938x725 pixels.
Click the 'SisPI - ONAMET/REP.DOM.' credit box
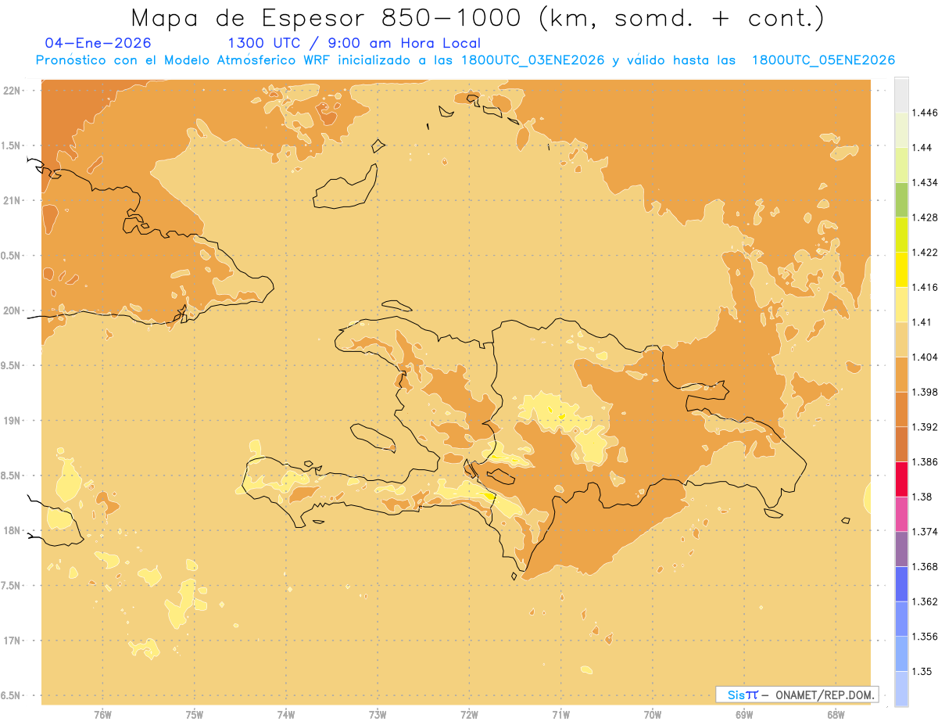[x=797, y=694]
